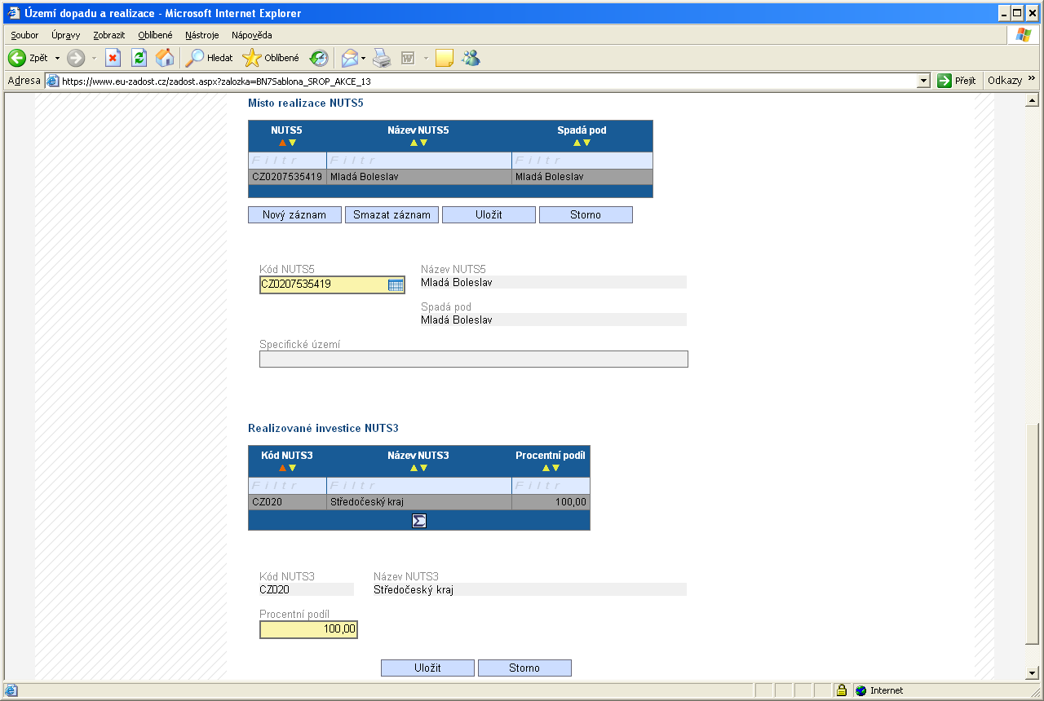
Task: Sort Kód NUTS3 column ascending
Action: point(282,468)
